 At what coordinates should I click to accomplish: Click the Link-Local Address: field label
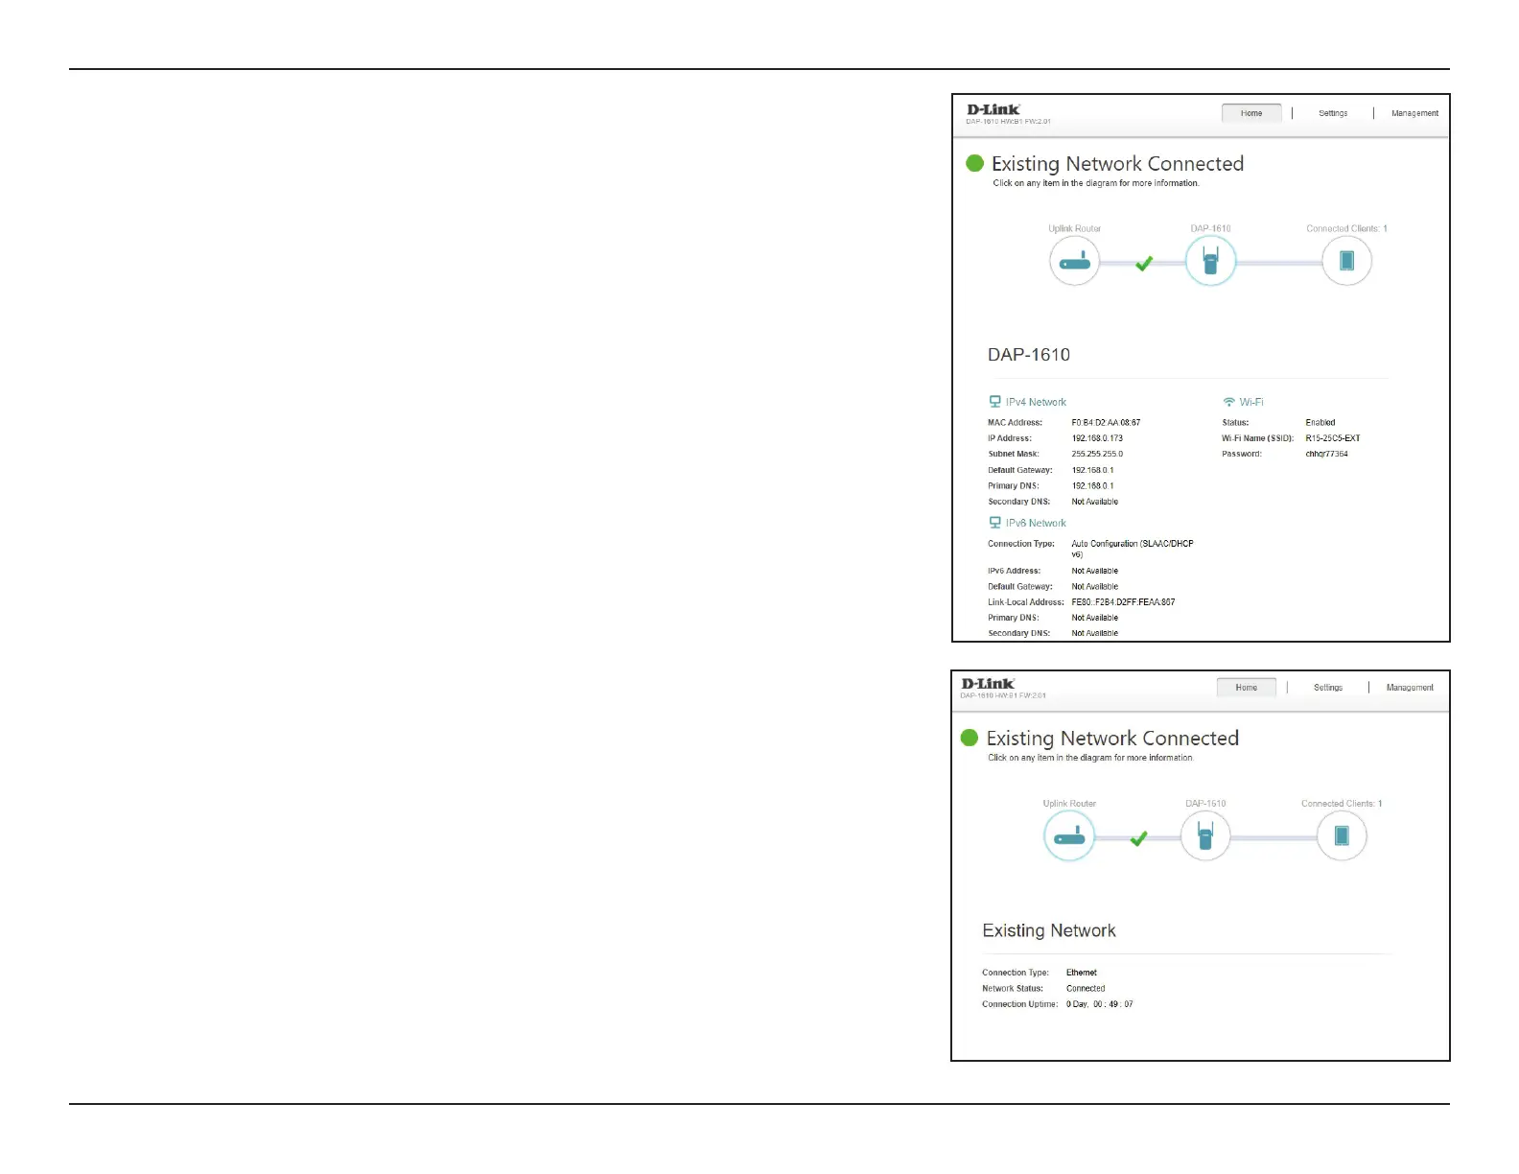[1026, 602]
